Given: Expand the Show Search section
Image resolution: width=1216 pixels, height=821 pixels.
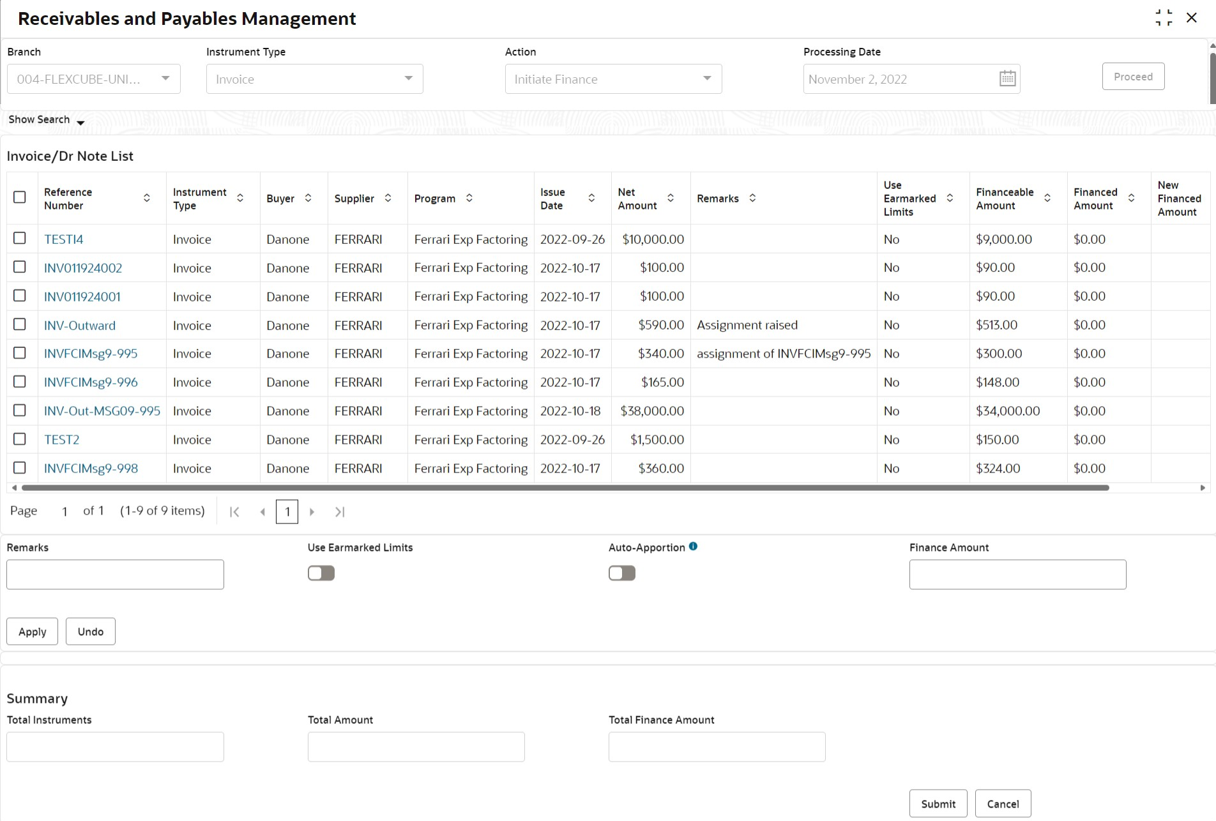Looking at the screenshot, I should coord(46,120).
